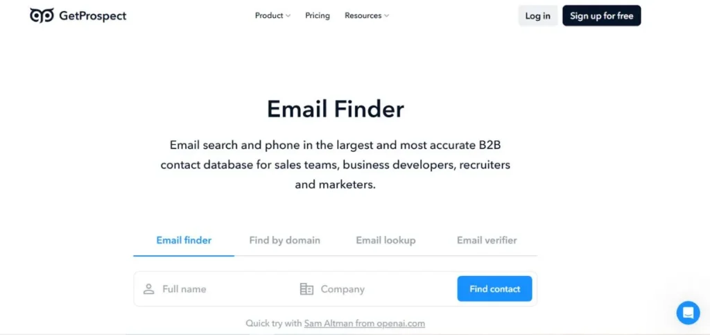Switch to Find by domain tab
The height and width of the screenshot is (335, 710).
(x=284, y=240)
